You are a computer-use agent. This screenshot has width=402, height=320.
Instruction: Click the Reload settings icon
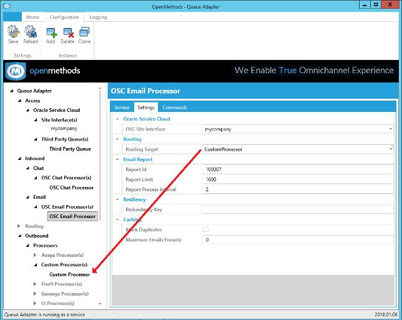(x=31, y=34)
